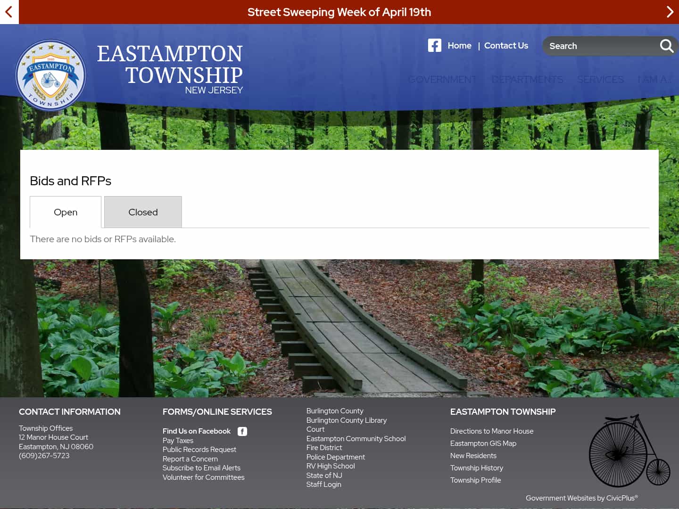Viewport: 679px width, 509px height.
Task: Go to the Pay Taxes page
Action: [178, 440]
